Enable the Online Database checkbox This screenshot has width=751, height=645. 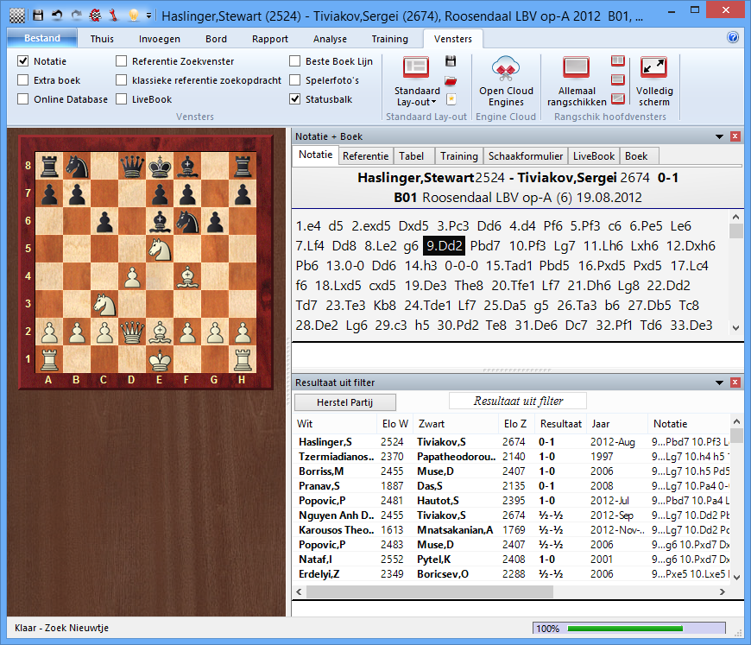pos(23,99)
